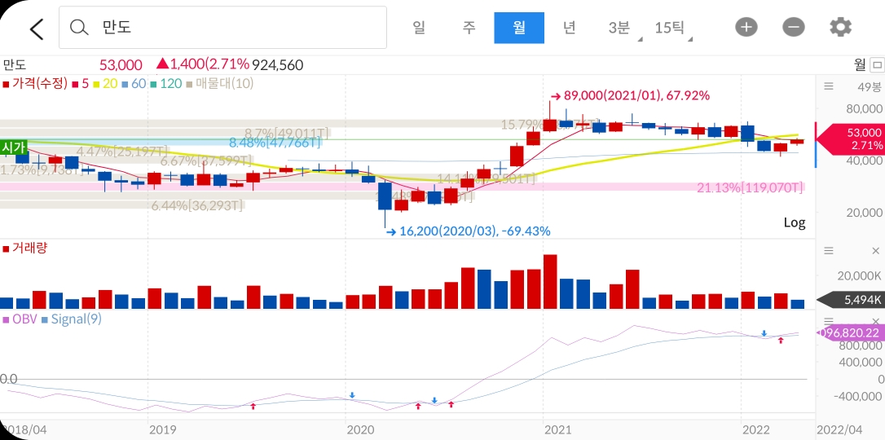Zoom in with the plus button

(x=746, y=27)
